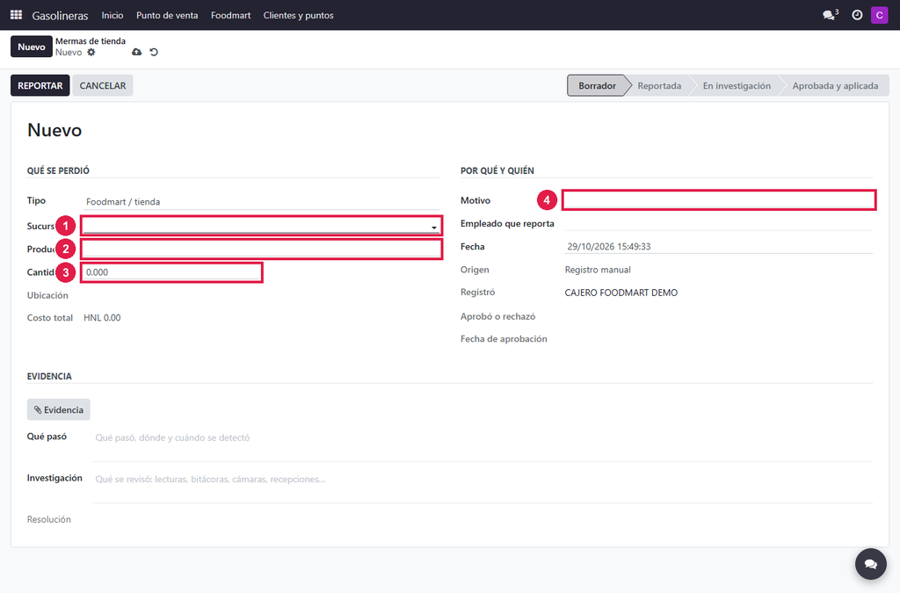Click the Empleado que reporta field
The image size is (900, 593).
[719, 224]
